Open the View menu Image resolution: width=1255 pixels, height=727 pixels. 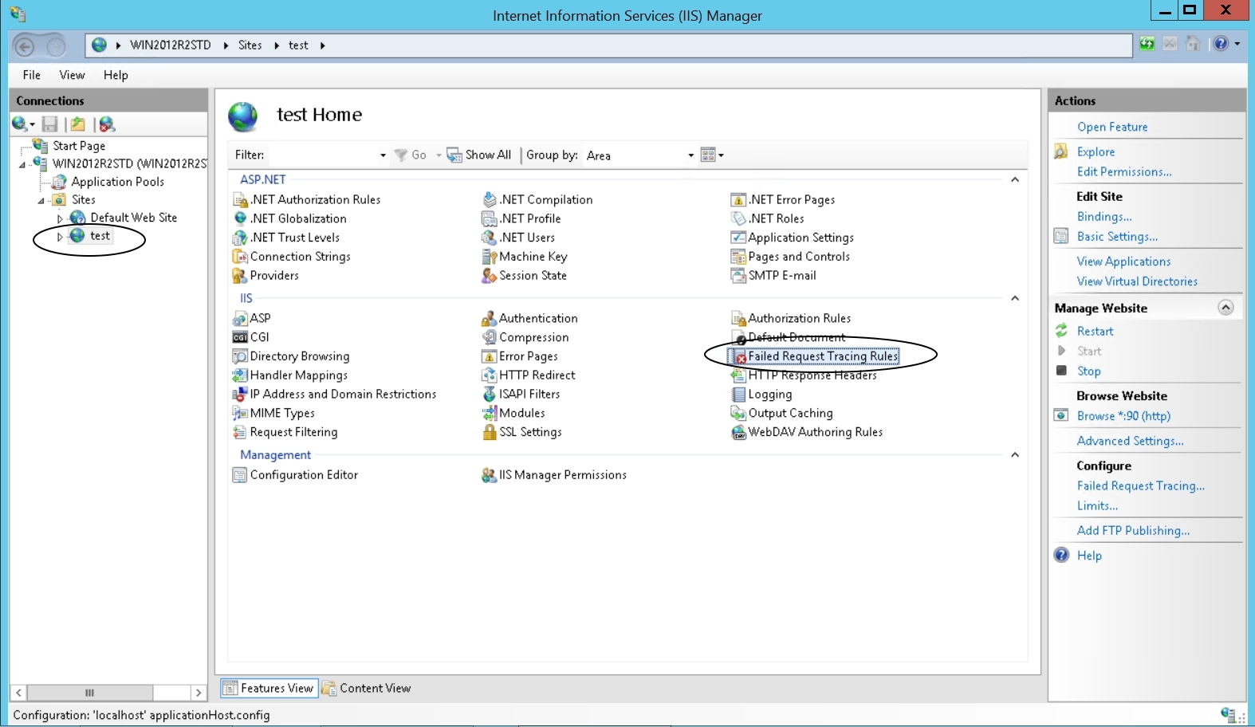coord(72,75)
